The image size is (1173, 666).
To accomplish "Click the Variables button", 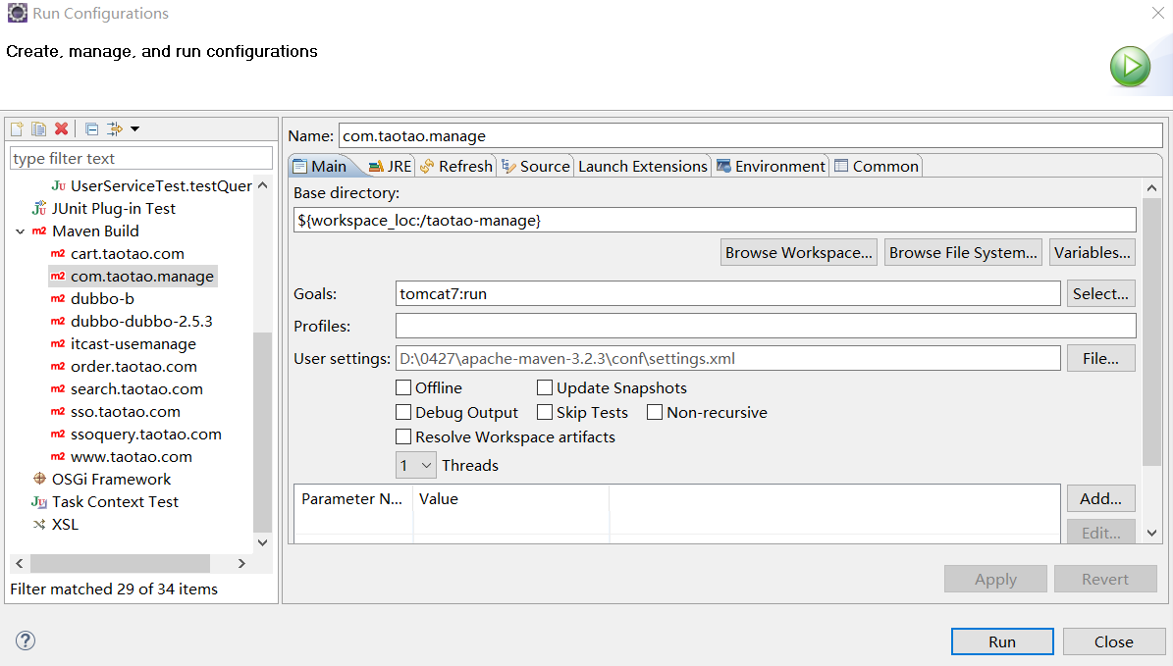I will [1092, 253].
